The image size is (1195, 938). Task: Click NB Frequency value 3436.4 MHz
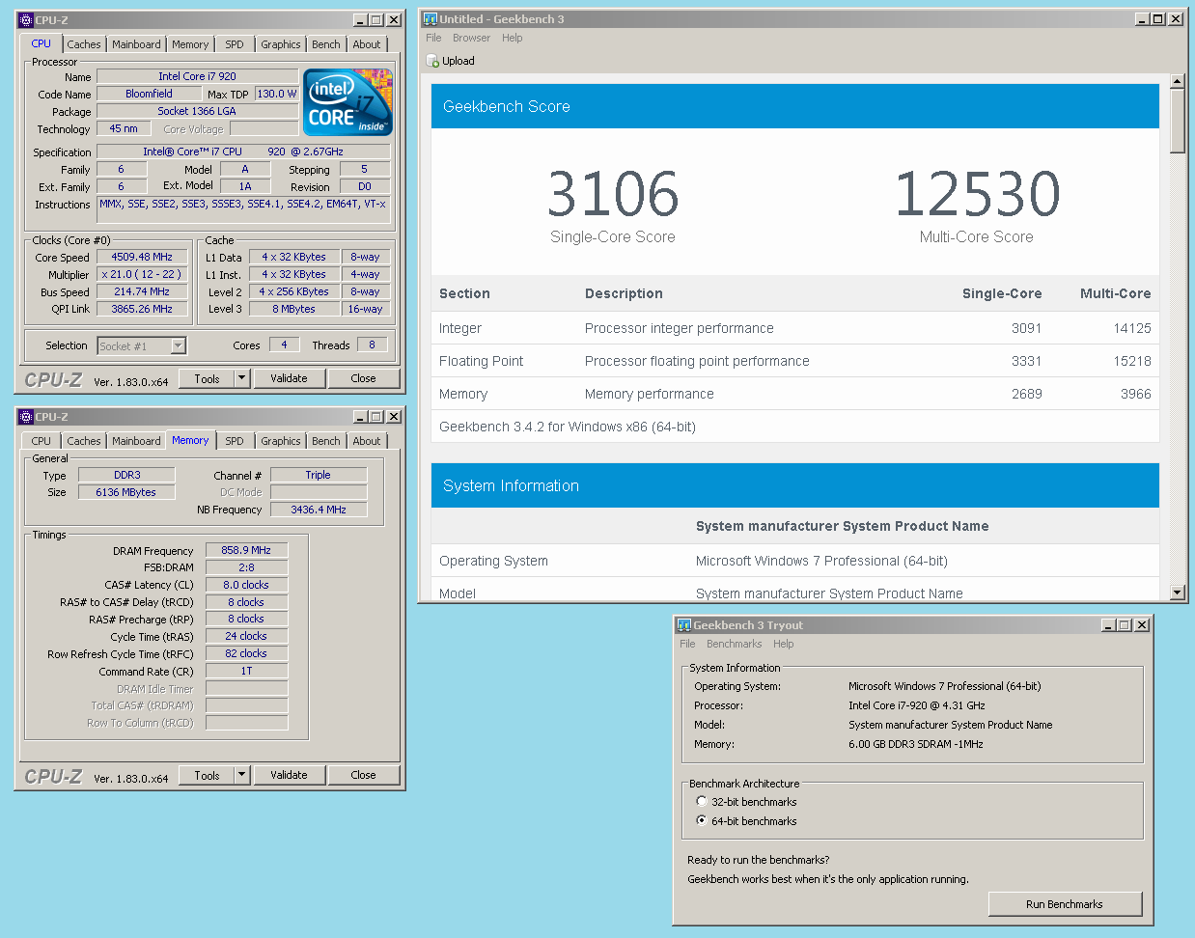pos(319,510)
